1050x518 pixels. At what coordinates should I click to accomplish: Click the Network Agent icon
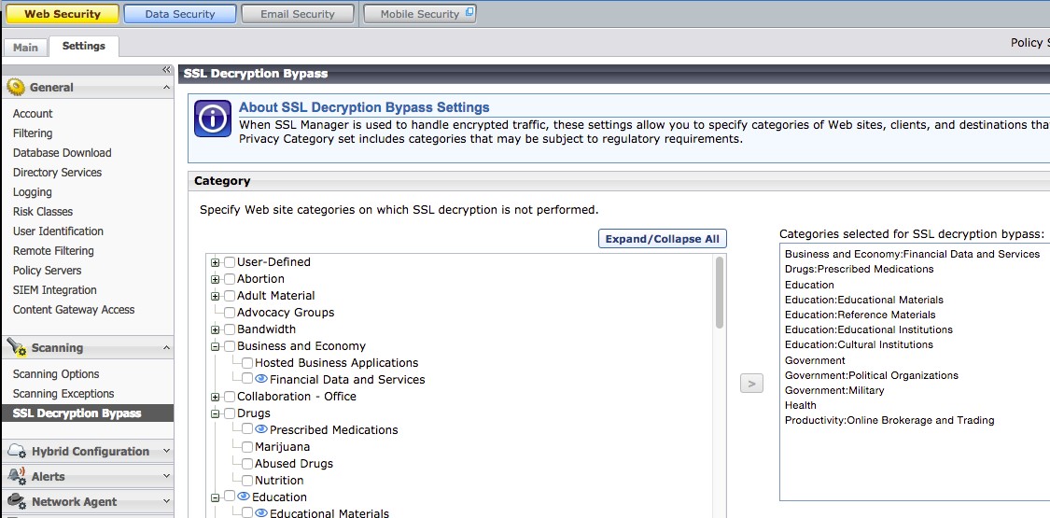(x=16, y=501)
